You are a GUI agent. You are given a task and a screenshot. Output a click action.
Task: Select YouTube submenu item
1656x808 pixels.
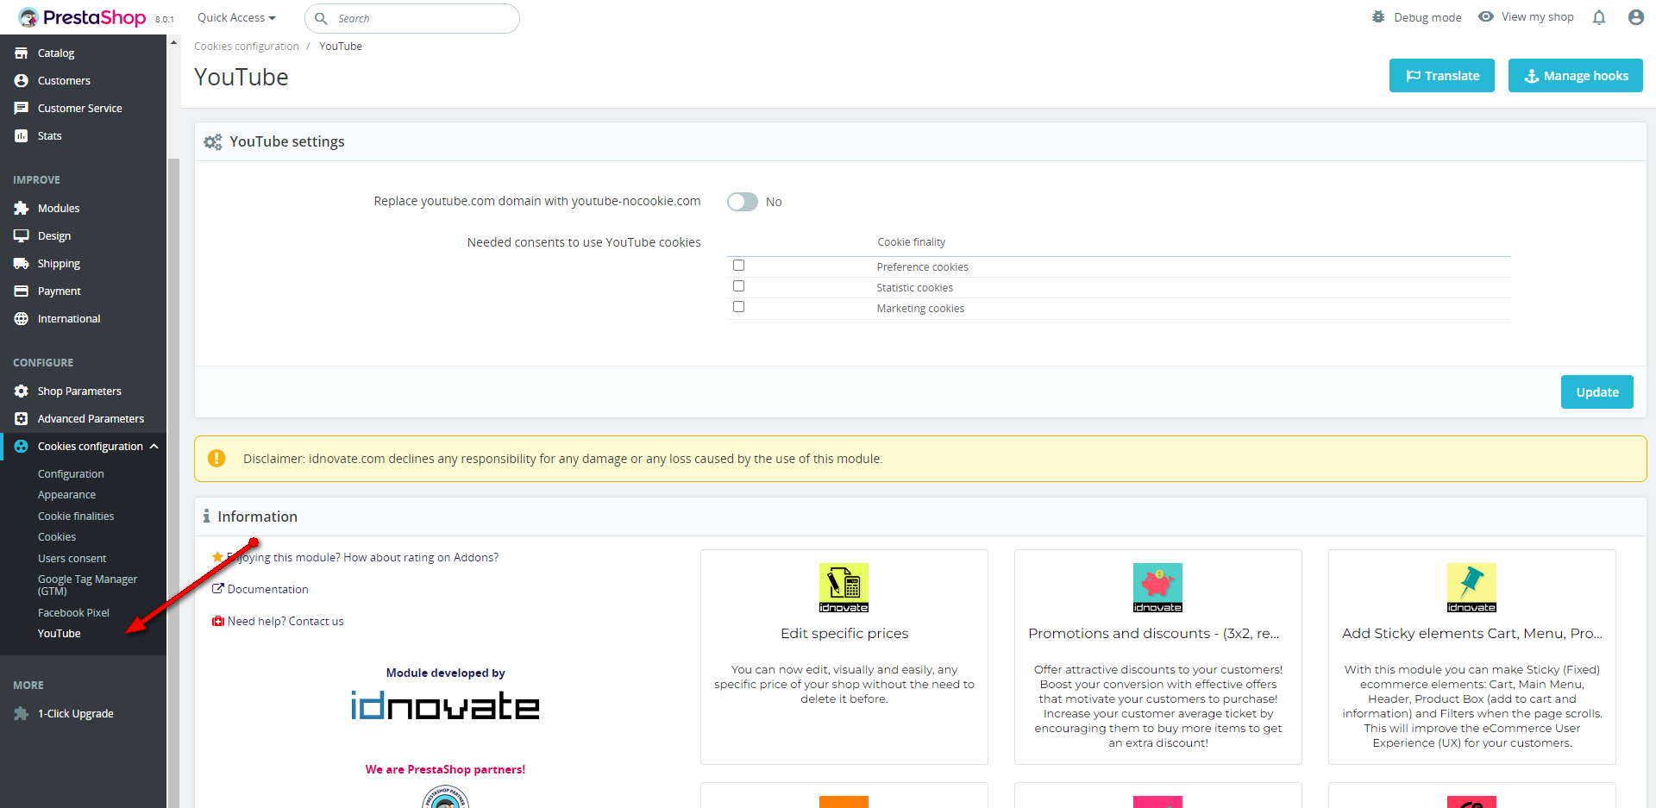[x=60, y=634]
